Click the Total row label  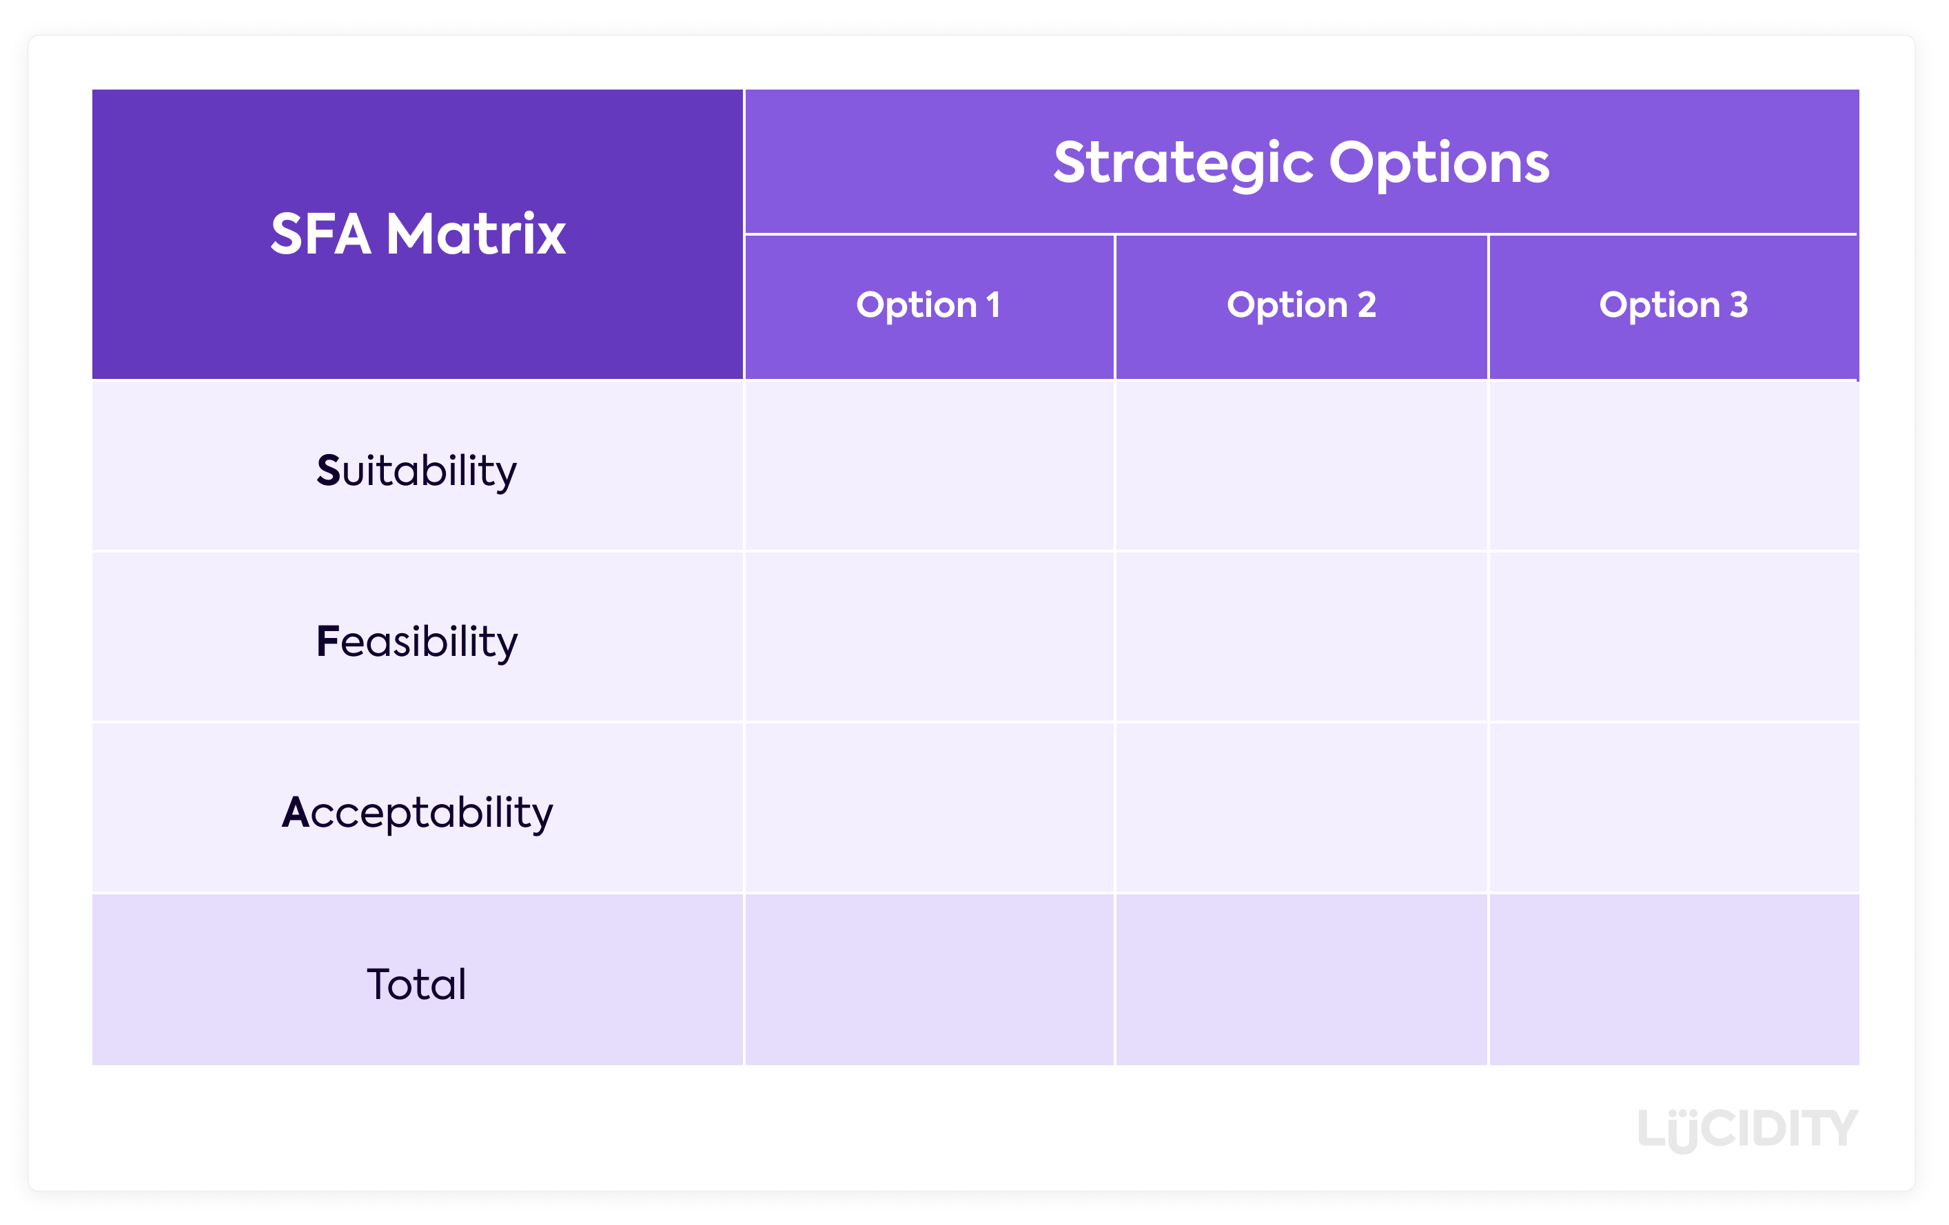(x=418, y=983)
